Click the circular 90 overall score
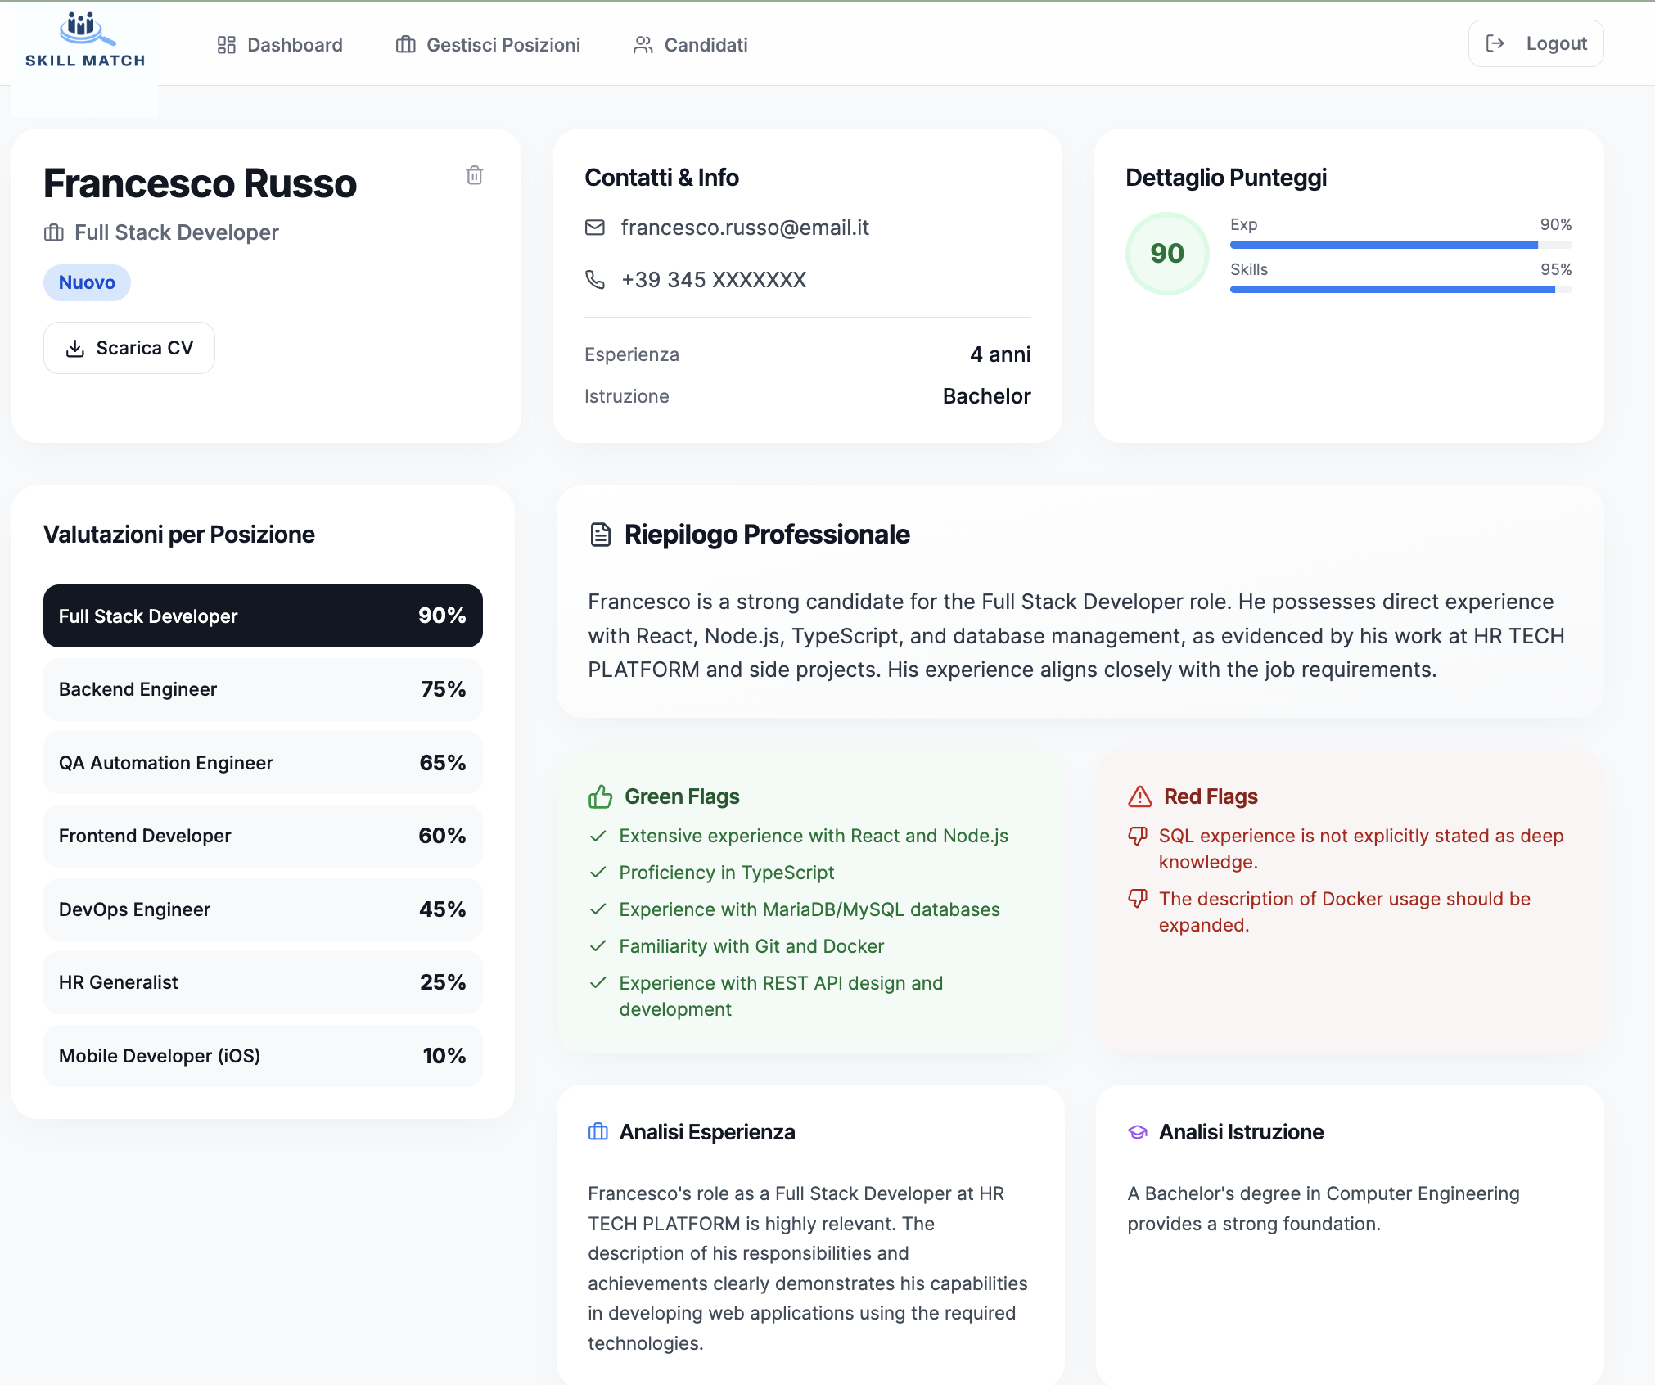The image size is (1655, 1385). 1167,254
